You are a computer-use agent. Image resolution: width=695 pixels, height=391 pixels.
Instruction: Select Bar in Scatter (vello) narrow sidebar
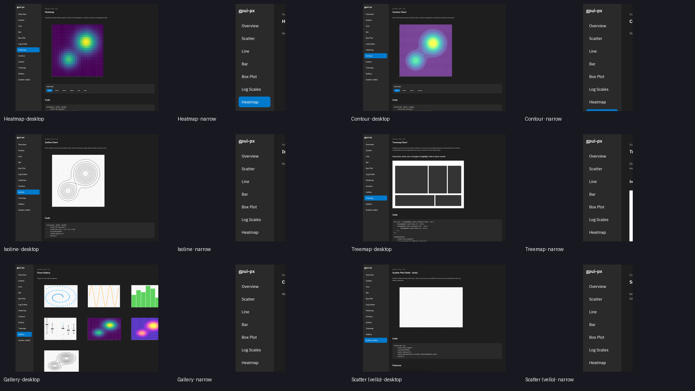click(x=592, y=325)
